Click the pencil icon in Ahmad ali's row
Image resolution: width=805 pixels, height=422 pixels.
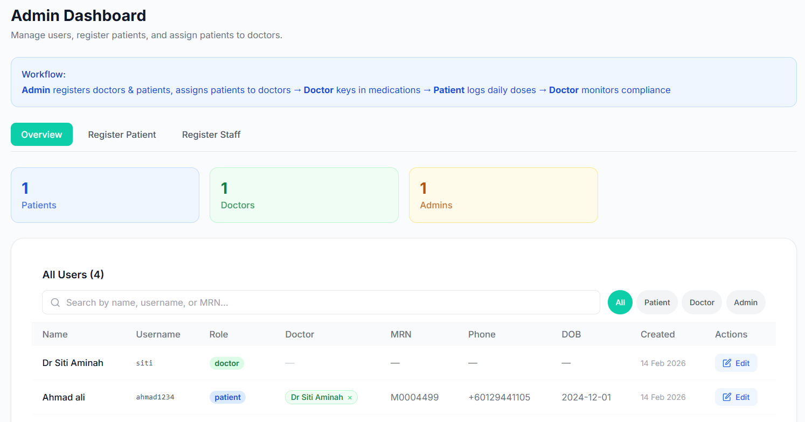click(727, 397)
